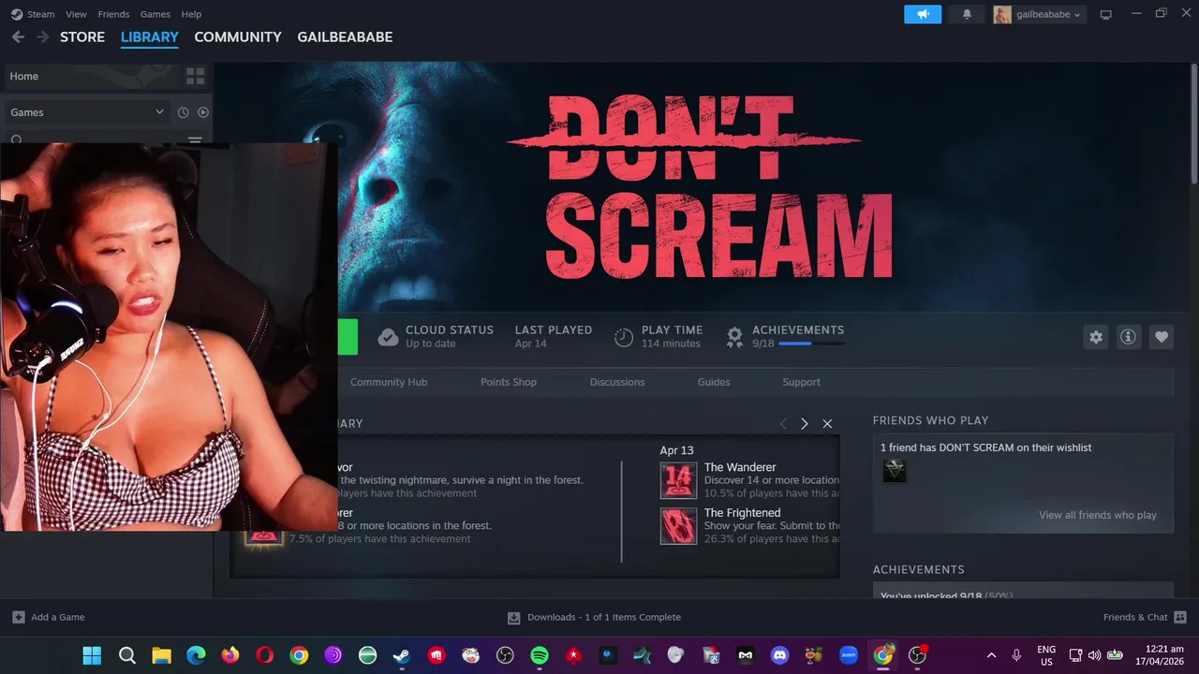The image size is (1199, 674).
Task: Open Zoom from the taskbar
Action: pos(849,655)
